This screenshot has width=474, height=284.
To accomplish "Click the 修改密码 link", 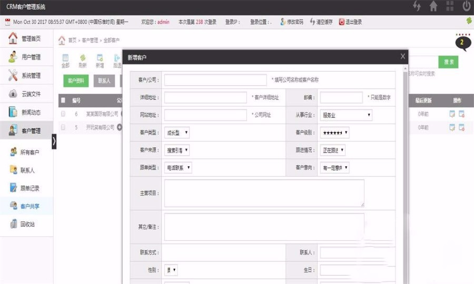I will point(292,22).
